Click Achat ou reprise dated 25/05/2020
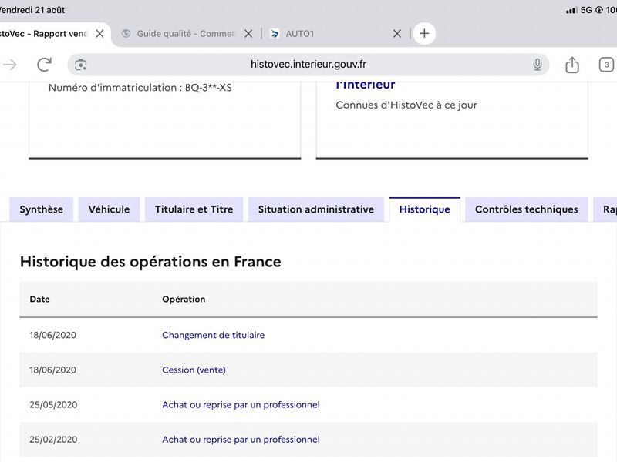Screen dimensions: 617x462 point(241,405)
